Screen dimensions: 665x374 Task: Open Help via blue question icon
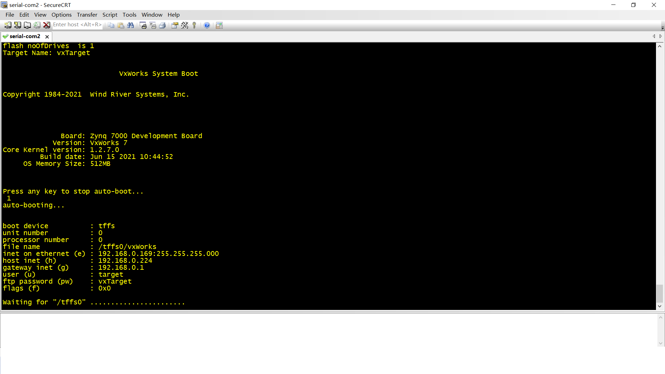tap(207, 25)
